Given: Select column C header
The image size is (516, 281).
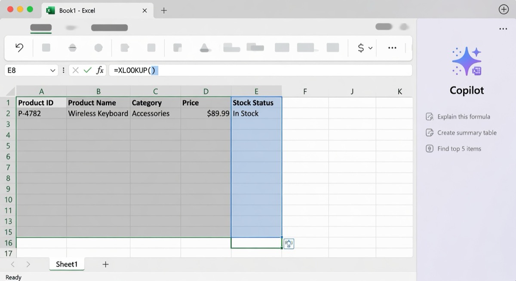Looking at the screenshot, I should (x=155, y=91).
